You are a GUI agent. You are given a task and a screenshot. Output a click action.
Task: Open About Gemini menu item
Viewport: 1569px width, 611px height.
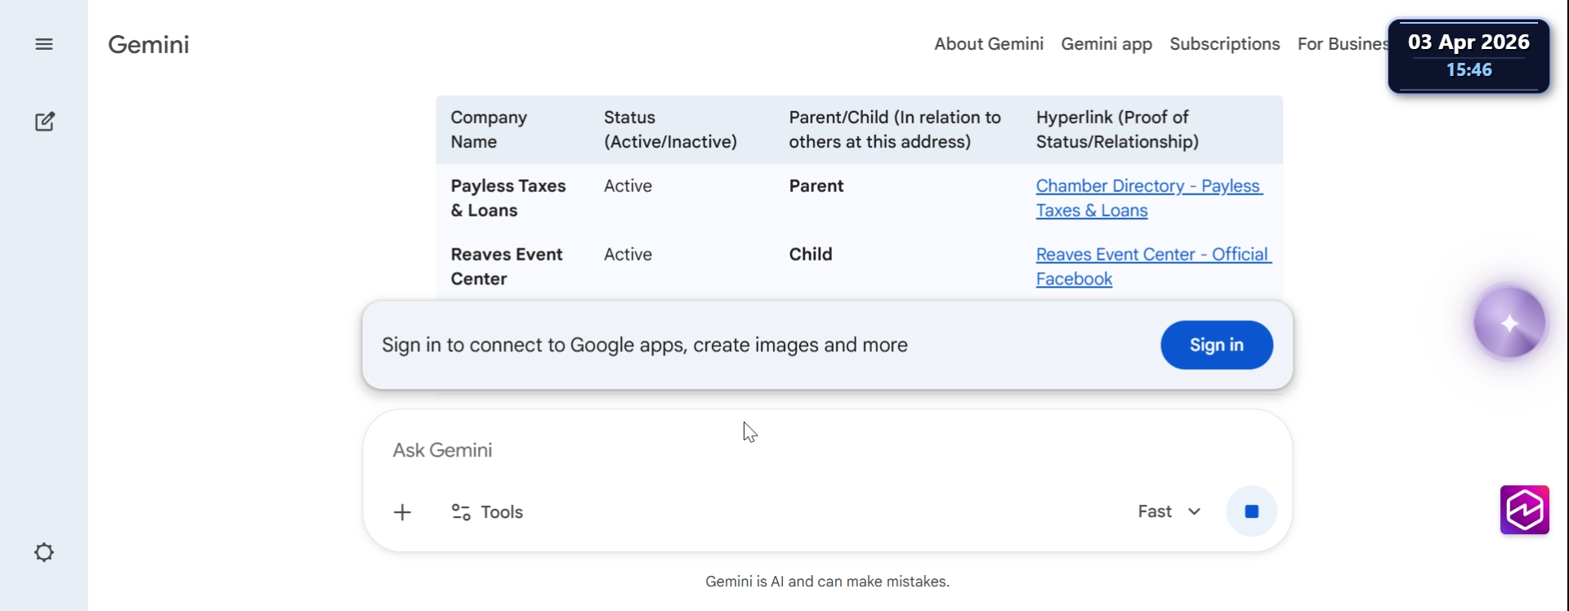tap(988, 44)
